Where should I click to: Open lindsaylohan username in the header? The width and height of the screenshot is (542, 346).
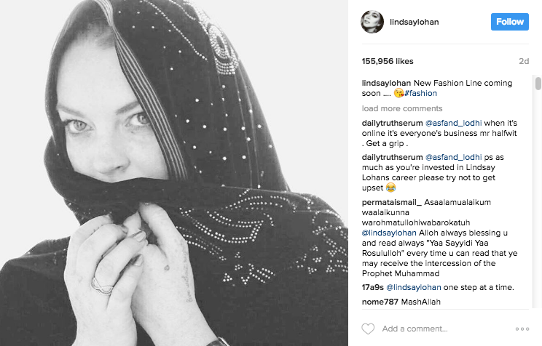click(414, 22)
